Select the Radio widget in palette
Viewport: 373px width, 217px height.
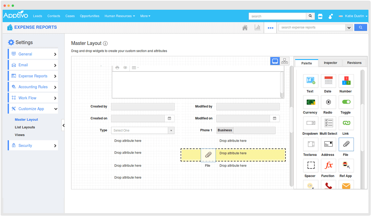[x=328, y=102]
